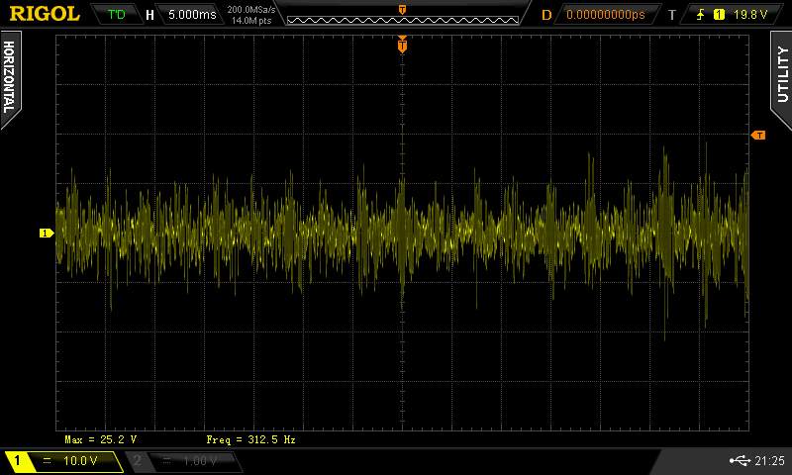Image resolution: width=792 pixels, height=475 pixels.
Task: Click the orange trigger level marker on right edge
Action: point(758,135)
